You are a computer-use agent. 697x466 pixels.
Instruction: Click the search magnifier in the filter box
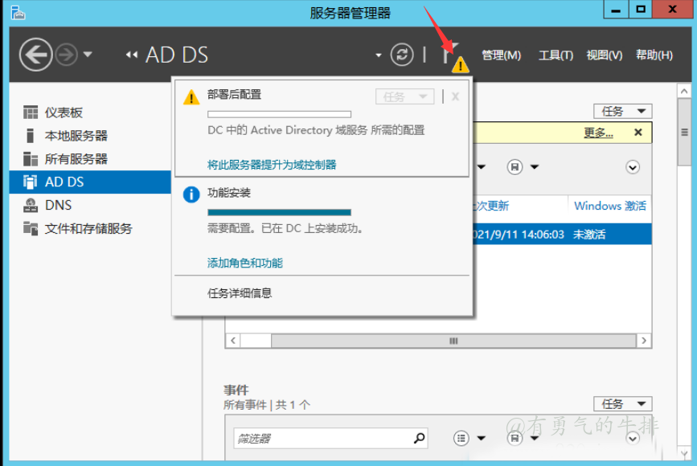click(419, 439)
